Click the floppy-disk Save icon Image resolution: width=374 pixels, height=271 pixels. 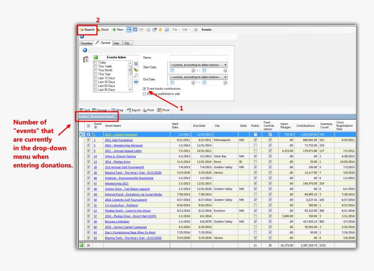coord(149,30)
